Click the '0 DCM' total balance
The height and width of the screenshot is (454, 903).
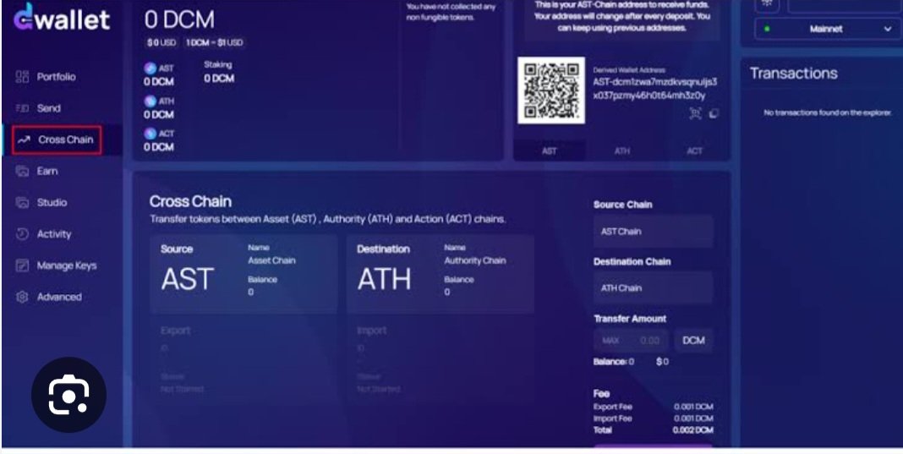(179, 19)
